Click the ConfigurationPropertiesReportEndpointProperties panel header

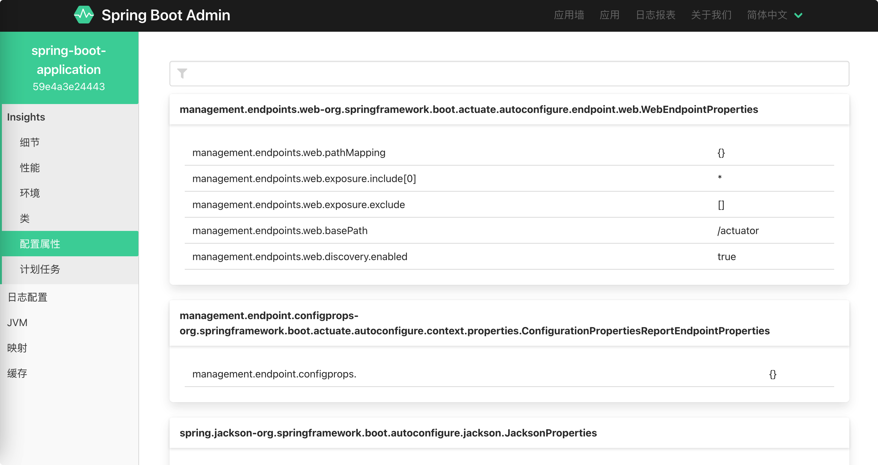(x=509, y=323)
